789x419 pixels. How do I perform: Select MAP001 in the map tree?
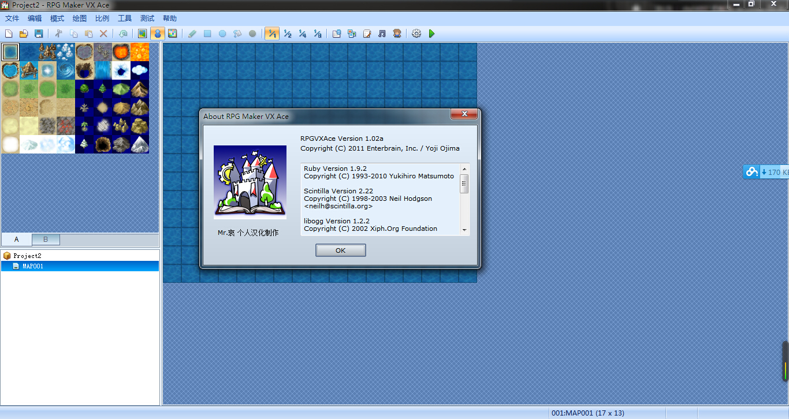33,267
